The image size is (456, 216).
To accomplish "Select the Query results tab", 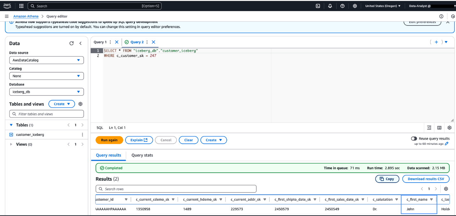I will pos(109,155).
